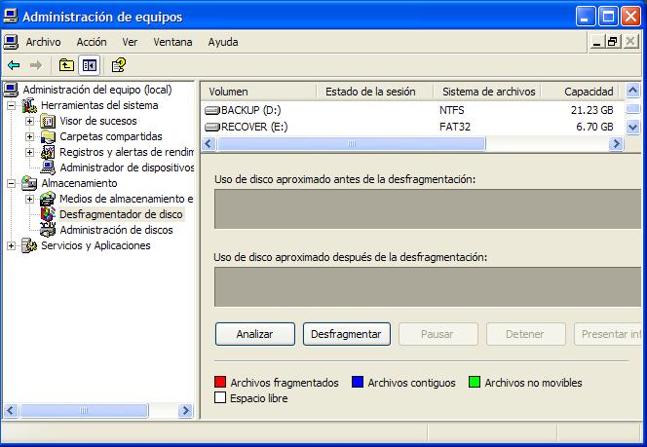
Task: Click volume list scroll left arrow
Action: 209,144
